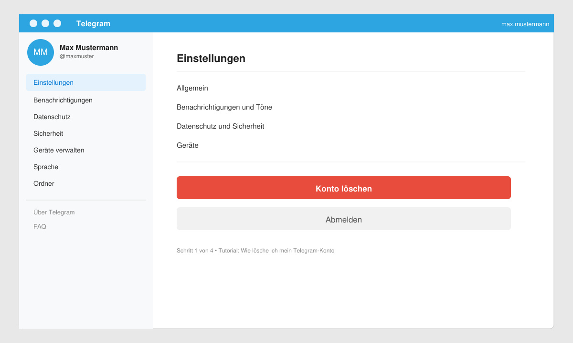Open the FAQ link

40,227
